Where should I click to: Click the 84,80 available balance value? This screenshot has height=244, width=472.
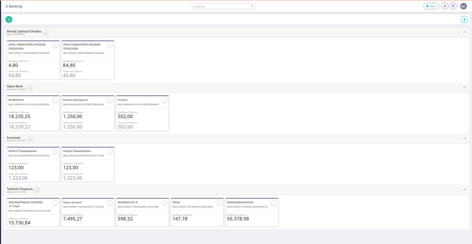[69, 65]
